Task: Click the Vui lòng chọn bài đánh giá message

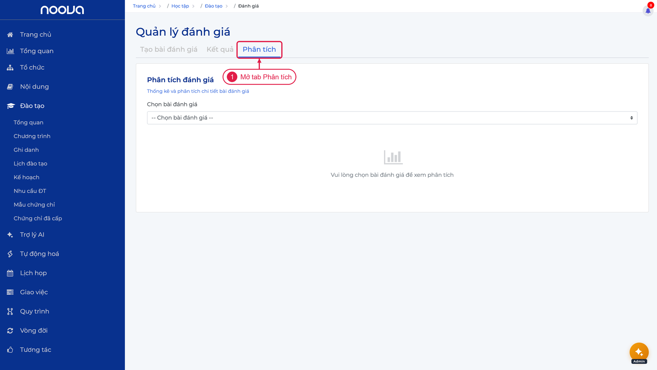Action: (392, 175)
